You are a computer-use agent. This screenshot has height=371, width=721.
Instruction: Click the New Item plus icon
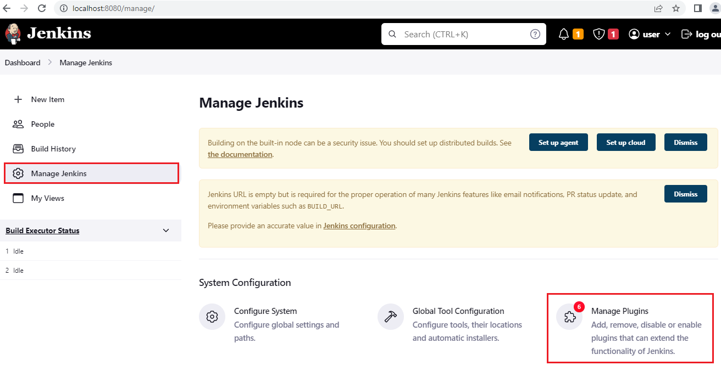(x=18, y=99)
